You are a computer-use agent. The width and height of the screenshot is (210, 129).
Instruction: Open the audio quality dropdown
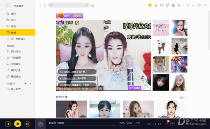point(139,123)
